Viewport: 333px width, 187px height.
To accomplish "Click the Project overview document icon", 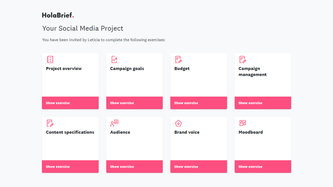I will (x=50, y=59).
